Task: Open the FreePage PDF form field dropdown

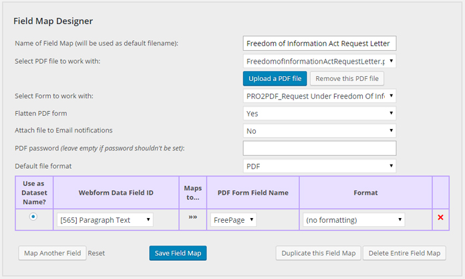Action: point(234,219)
